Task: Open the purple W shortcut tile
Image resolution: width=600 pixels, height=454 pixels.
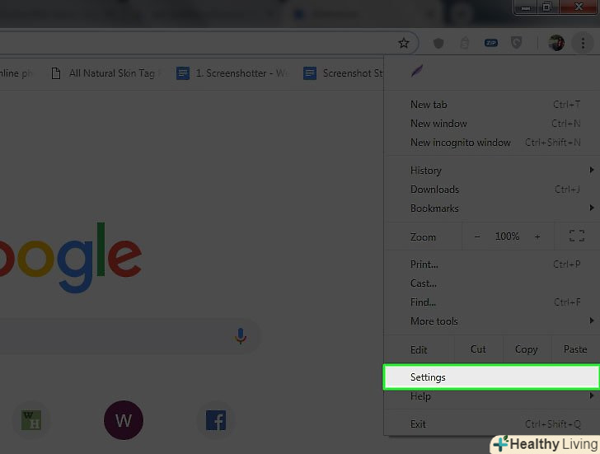Action: click(124, 420)
